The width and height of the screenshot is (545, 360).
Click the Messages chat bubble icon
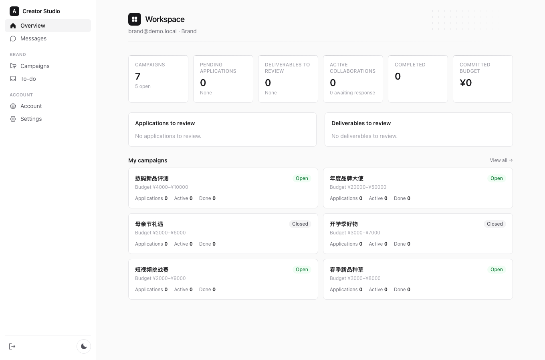13,38
